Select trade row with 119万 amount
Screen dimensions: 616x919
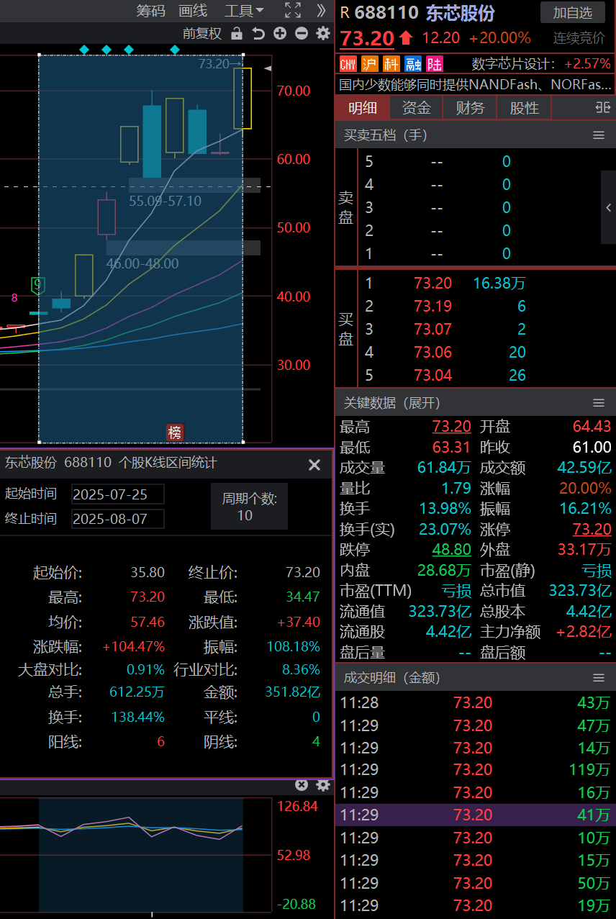click(475, 770)
